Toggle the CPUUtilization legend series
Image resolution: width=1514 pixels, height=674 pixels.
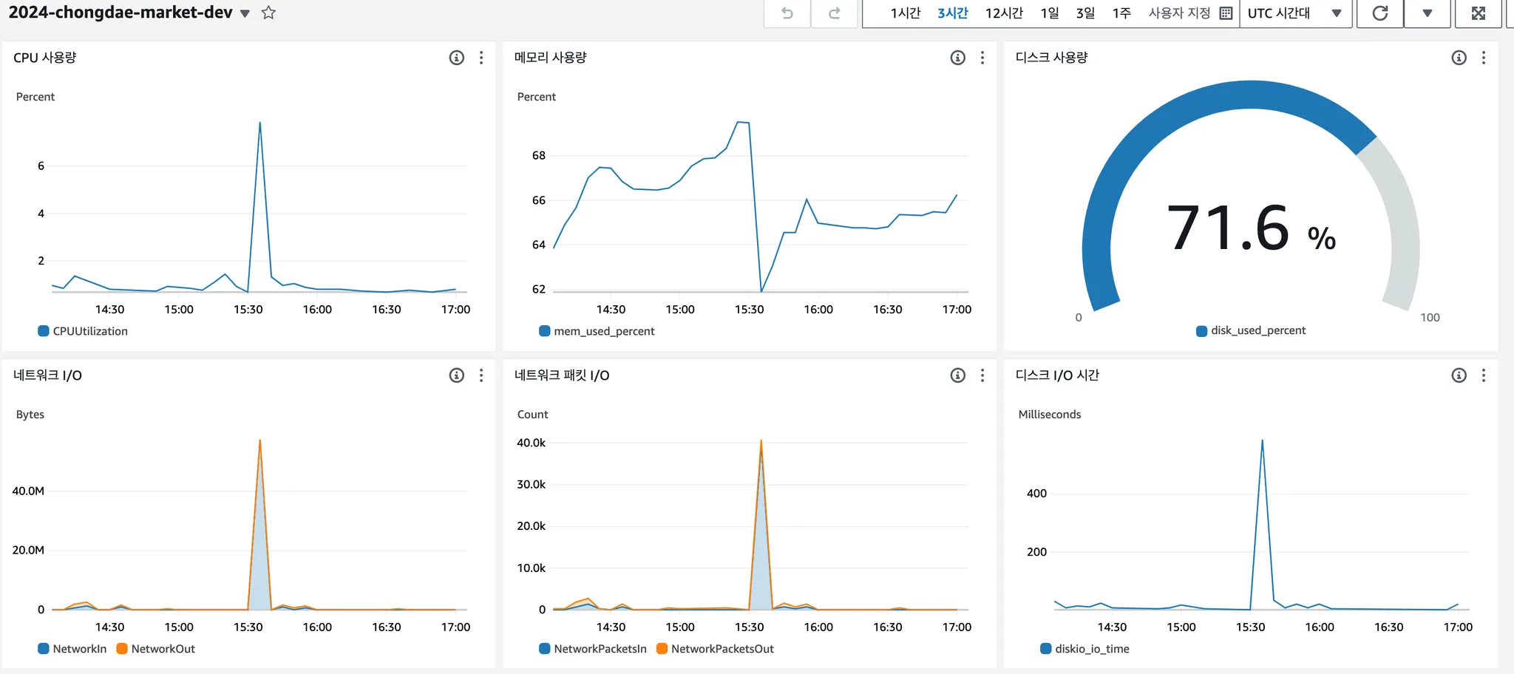pyautogui.click(x=83, y=331)
